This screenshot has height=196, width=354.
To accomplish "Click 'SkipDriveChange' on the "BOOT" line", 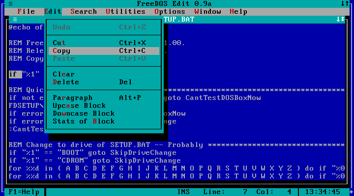I will tap(143, 153).
